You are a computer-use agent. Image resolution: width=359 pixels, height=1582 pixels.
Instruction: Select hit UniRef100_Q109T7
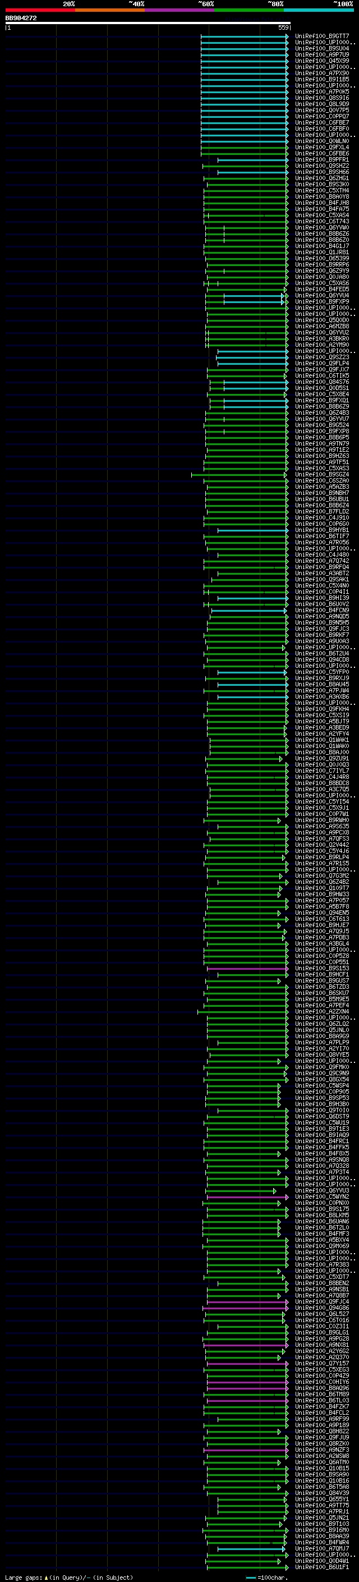coord(321,888)
